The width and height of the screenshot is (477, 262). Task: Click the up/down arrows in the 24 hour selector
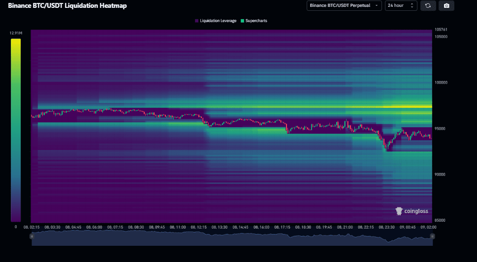[412, 6]
